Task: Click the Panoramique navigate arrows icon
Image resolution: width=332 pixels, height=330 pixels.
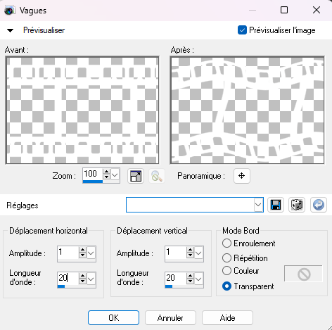Action: [x=242, y=176]
